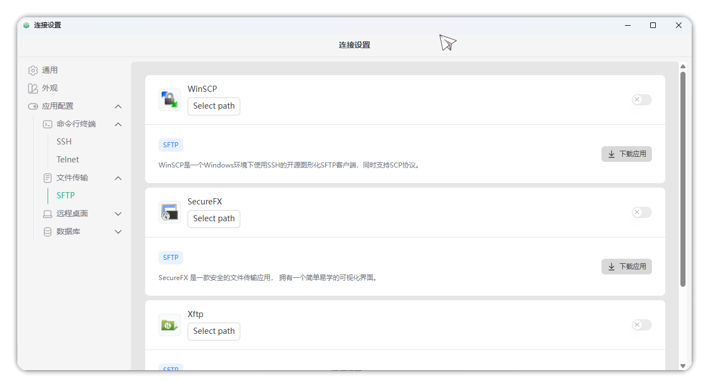Click the 命令行终端 terminal icon

(x=48, y=124)
